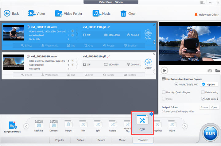Expand audio track selector for vid_08811190

69,35
